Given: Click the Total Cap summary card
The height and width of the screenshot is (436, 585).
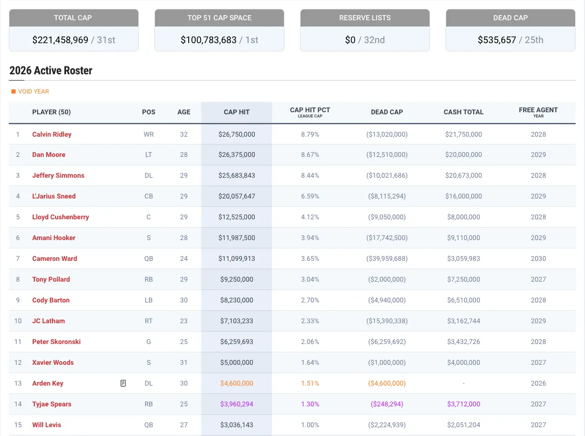Looking at the screenshot, I should (x=73, y=30).
